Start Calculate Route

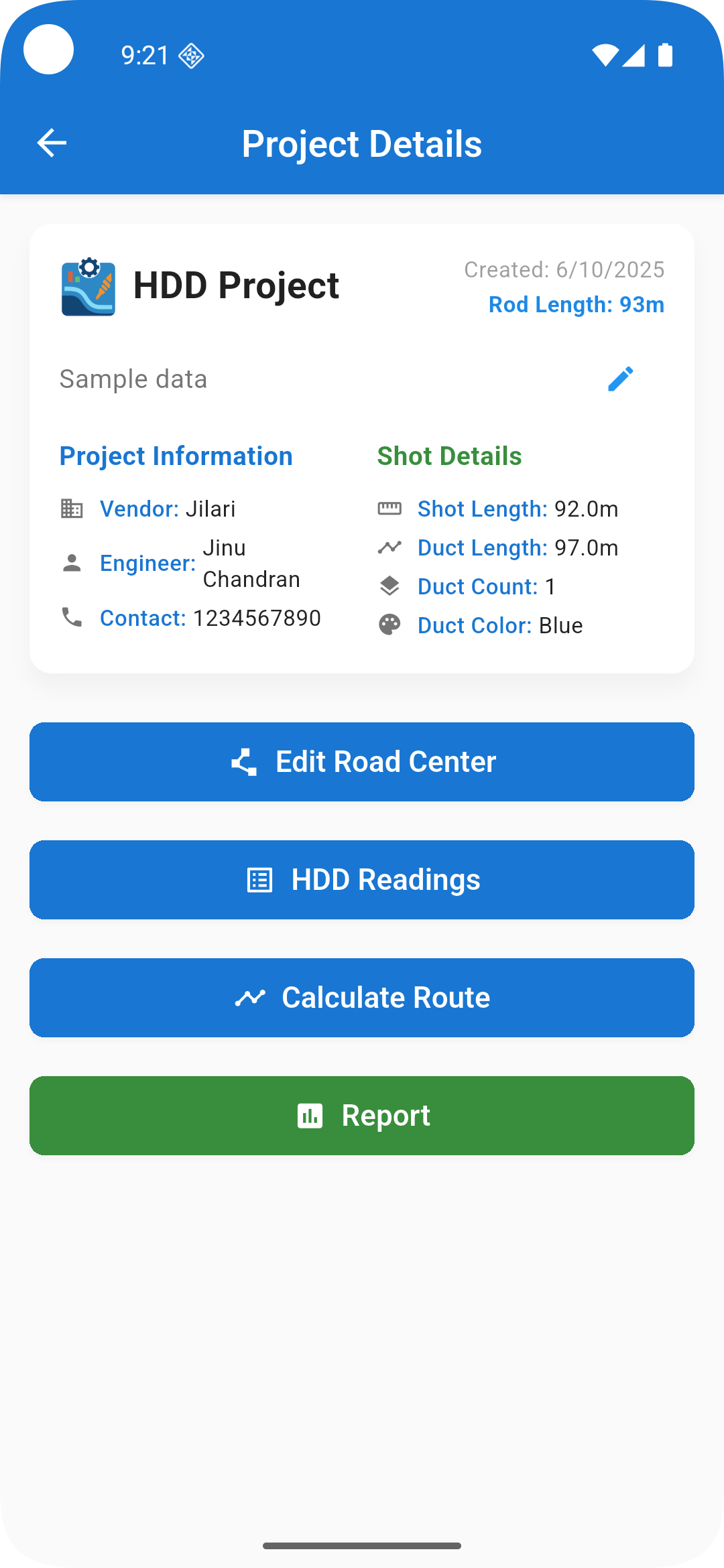click(x=362, y=997)
